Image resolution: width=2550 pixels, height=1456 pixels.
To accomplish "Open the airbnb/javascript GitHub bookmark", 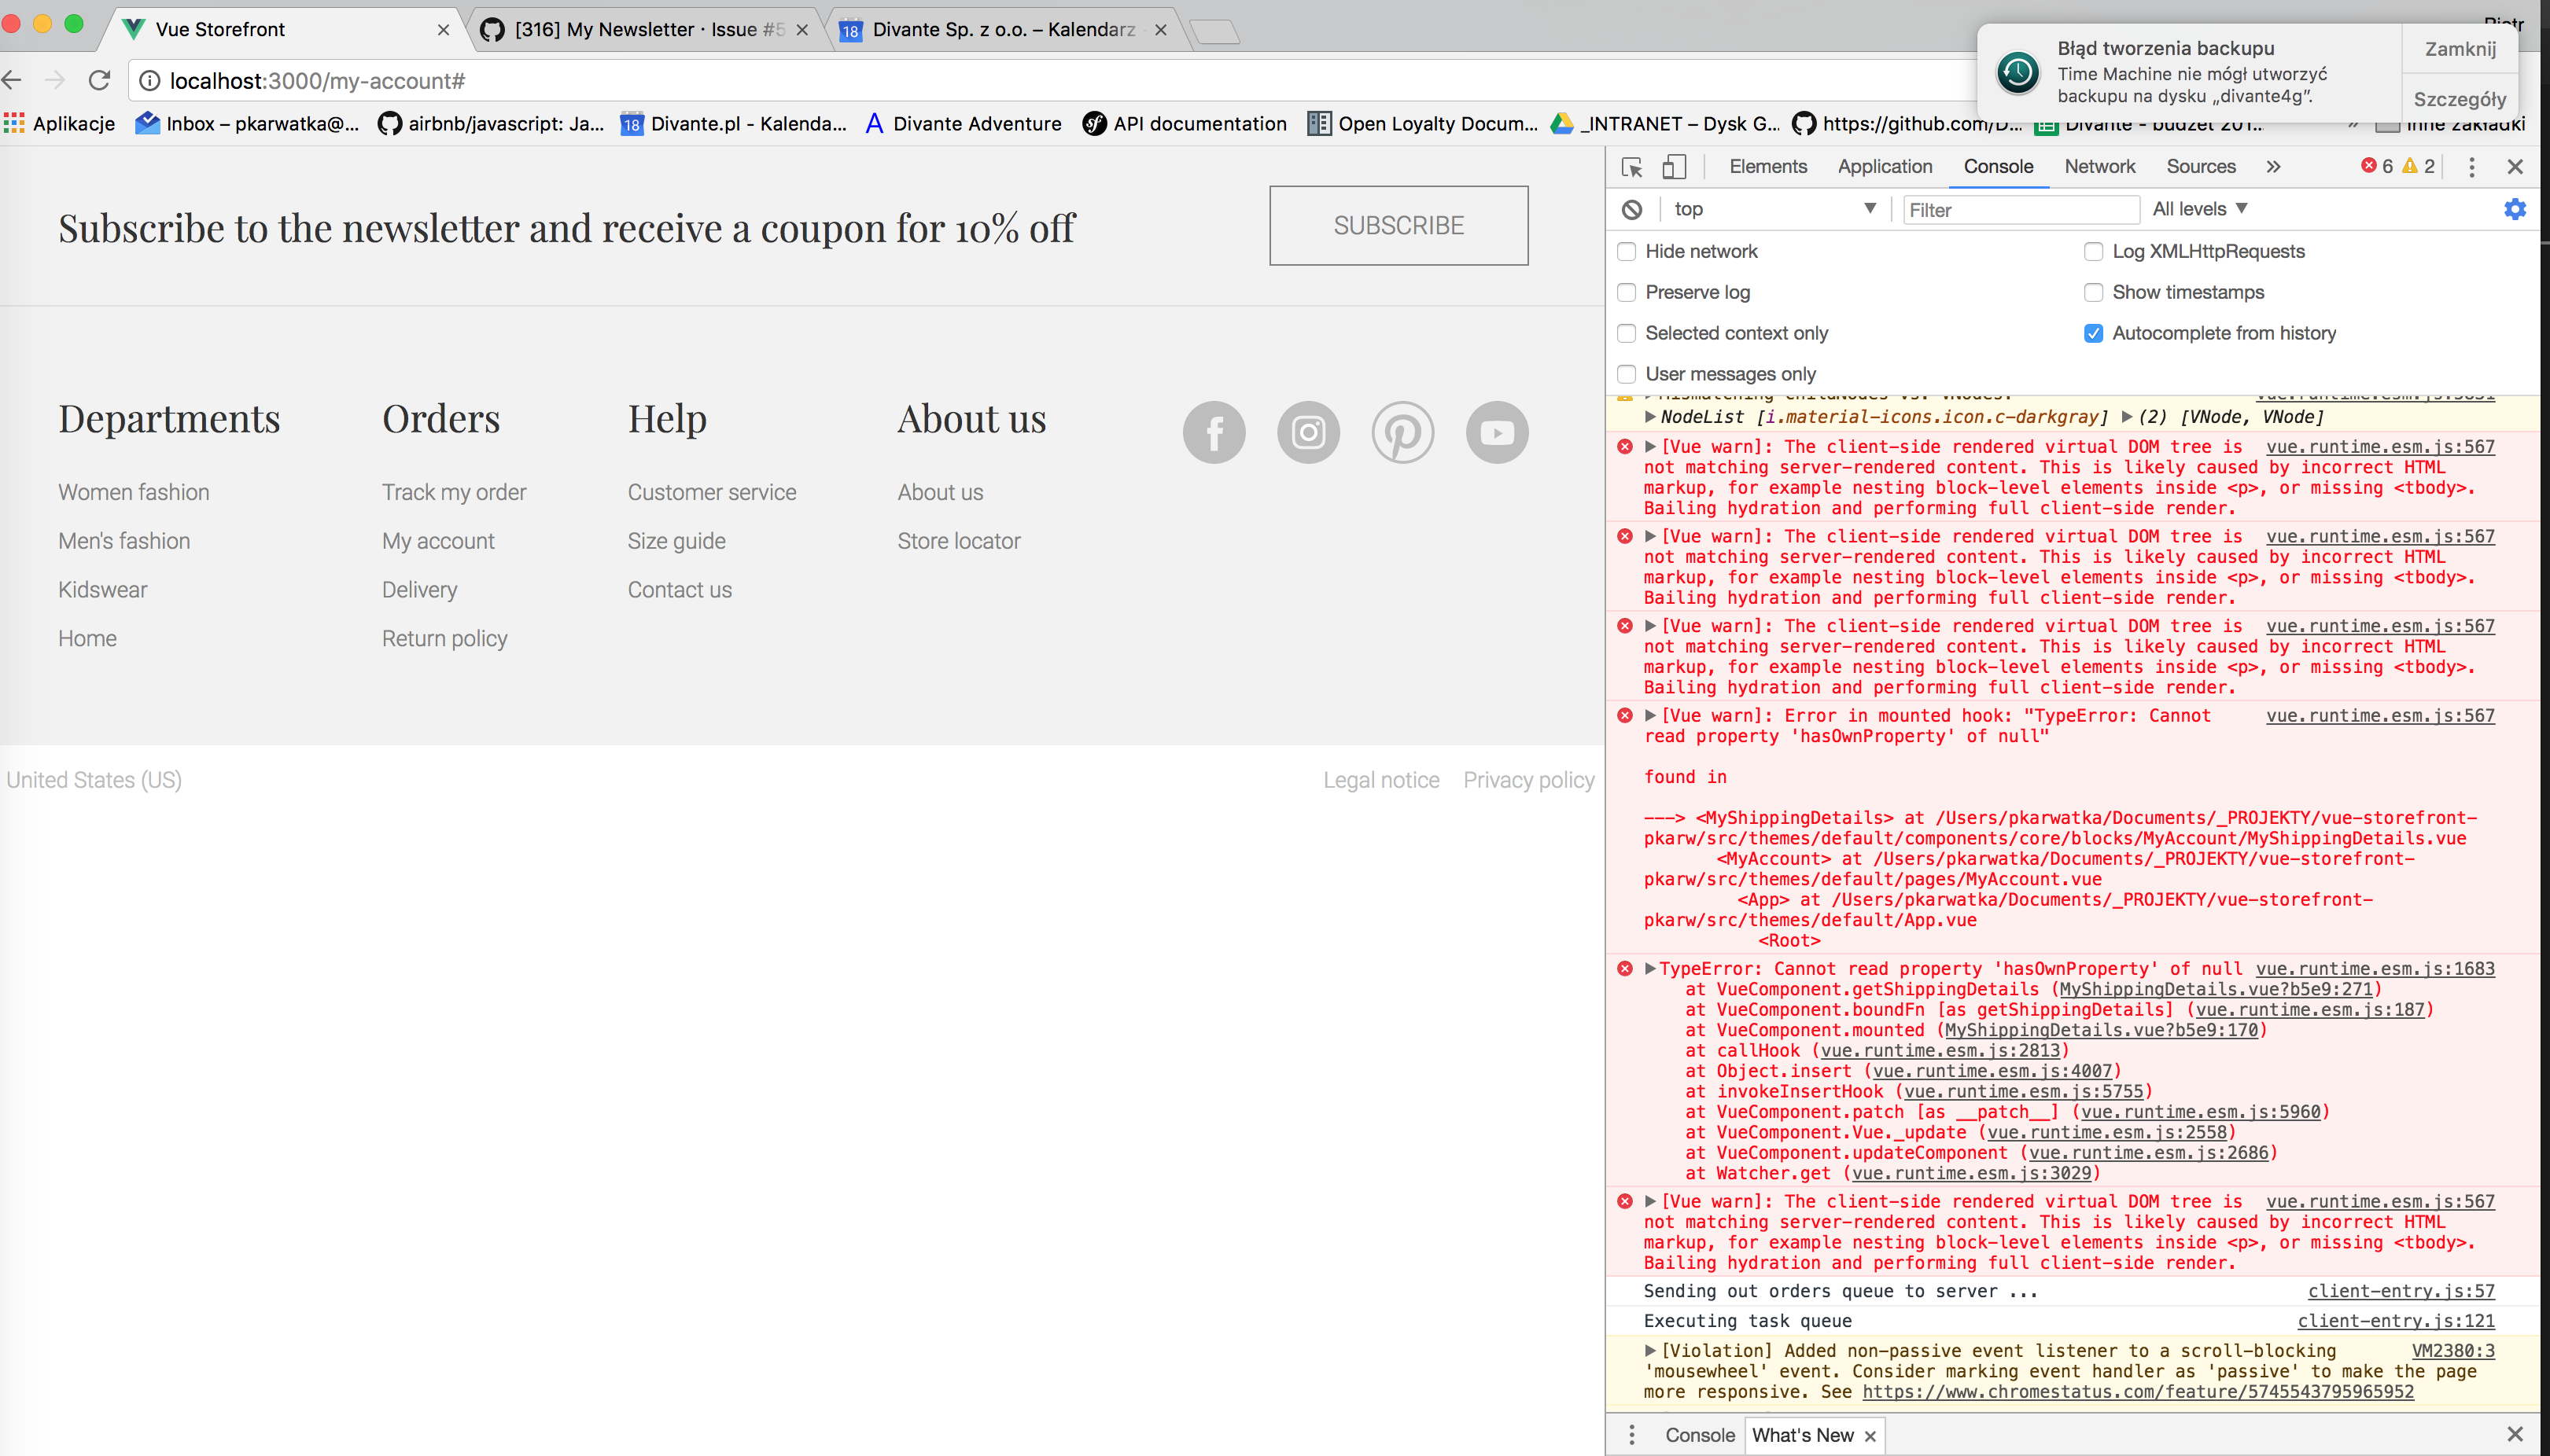I will [x=491, y=123].
